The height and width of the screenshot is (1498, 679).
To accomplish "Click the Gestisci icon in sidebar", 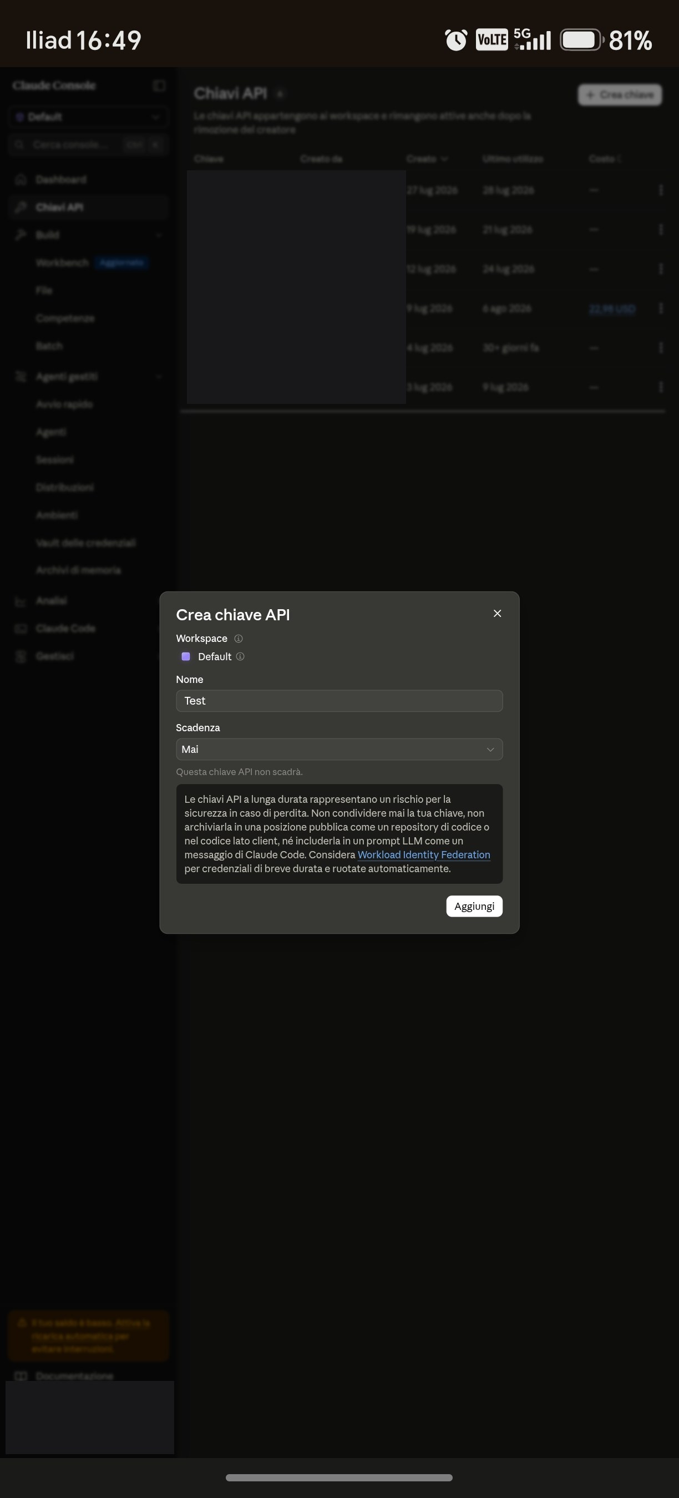I will (21, 656).
